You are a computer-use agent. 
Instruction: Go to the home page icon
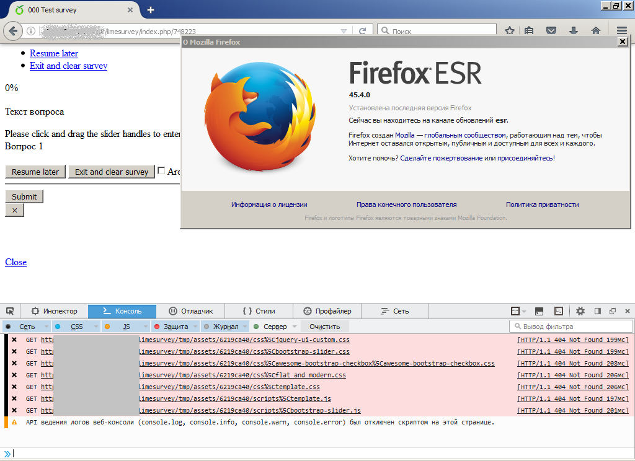point(596,31)
